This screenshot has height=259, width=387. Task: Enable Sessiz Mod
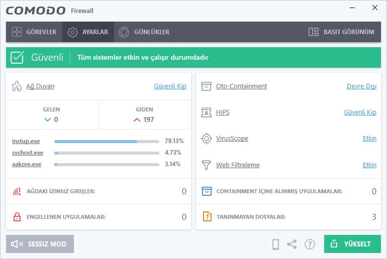click(x=40, y=244)
